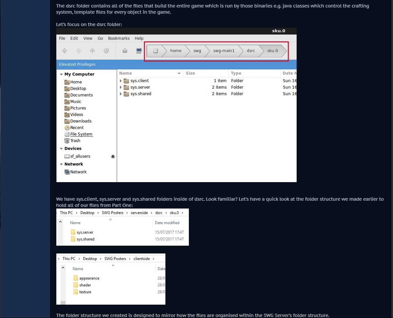The width and height of the screenshot is (393, 318).
Task: Click the appearance folder icon
Action: pyautogui.click(x=76, y=278)
